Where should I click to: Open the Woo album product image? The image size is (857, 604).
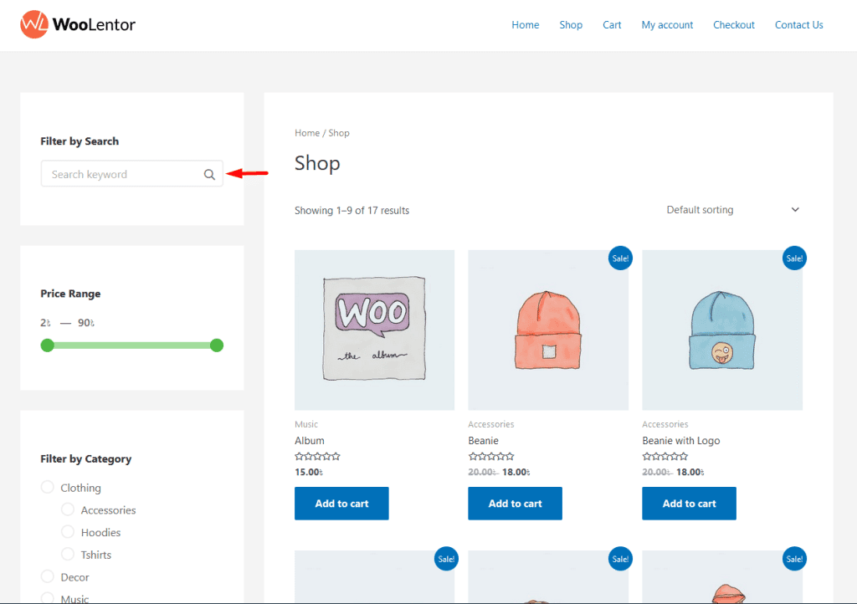[x=374, y=330]
